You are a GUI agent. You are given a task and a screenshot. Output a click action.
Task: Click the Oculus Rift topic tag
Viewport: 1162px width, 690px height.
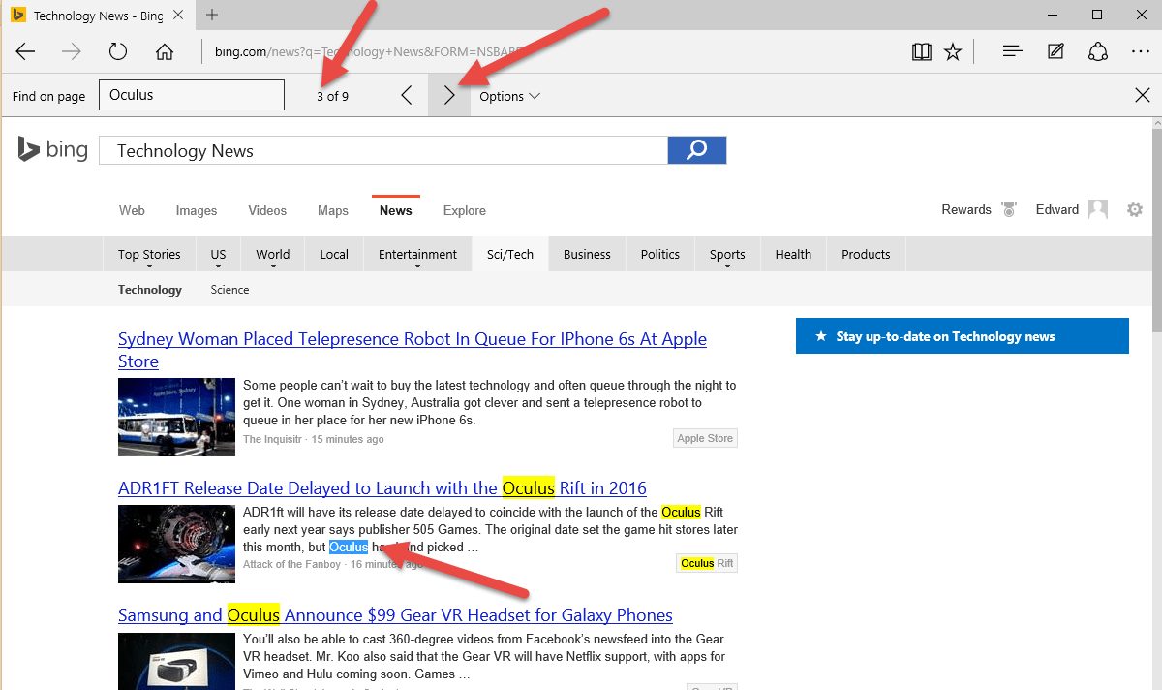707,563
